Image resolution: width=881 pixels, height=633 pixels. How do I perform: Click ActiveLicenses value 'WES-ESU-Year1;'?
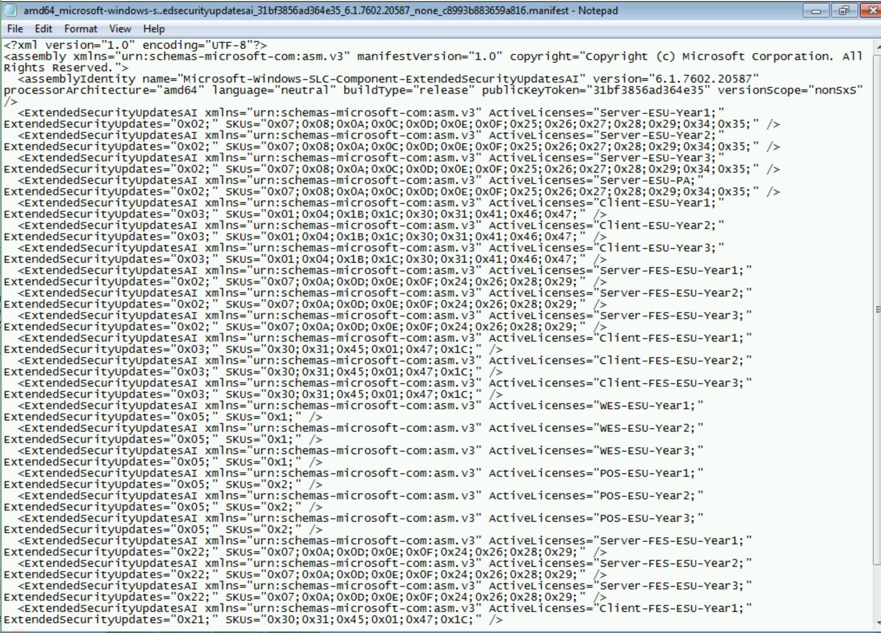click(x=648, y=405)
